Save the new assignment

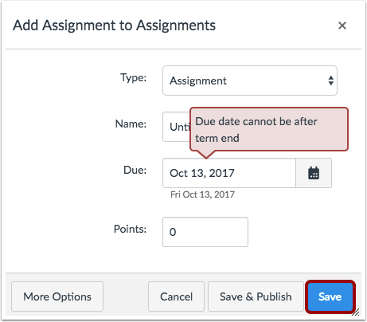click(x=330, y=296)
